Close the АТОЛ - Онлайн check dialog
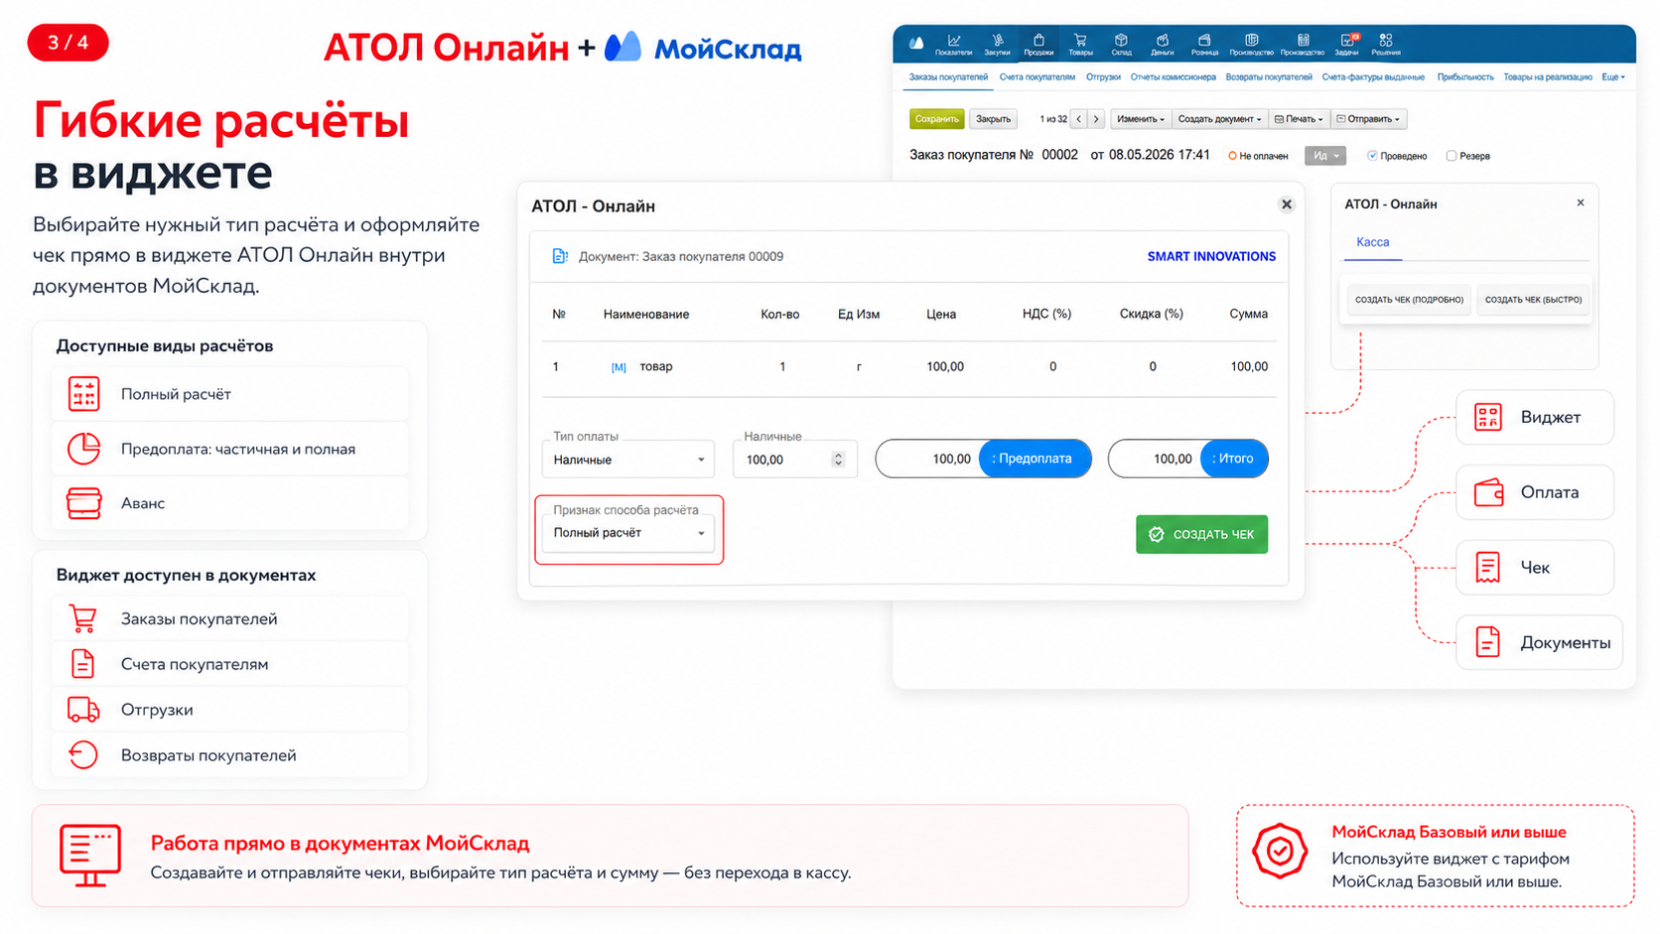Viewport: 1660px width, 934px height. point(1287,204)
